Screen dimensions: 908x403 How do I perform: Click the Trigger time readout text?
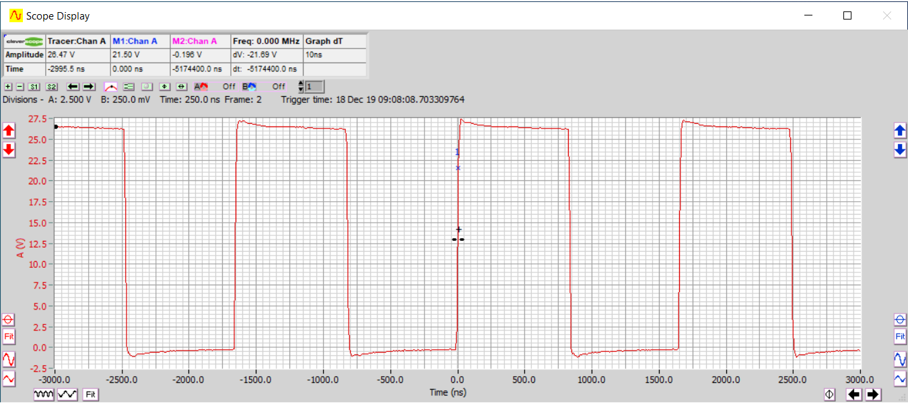pyautogui.click(x=372, y=100)
